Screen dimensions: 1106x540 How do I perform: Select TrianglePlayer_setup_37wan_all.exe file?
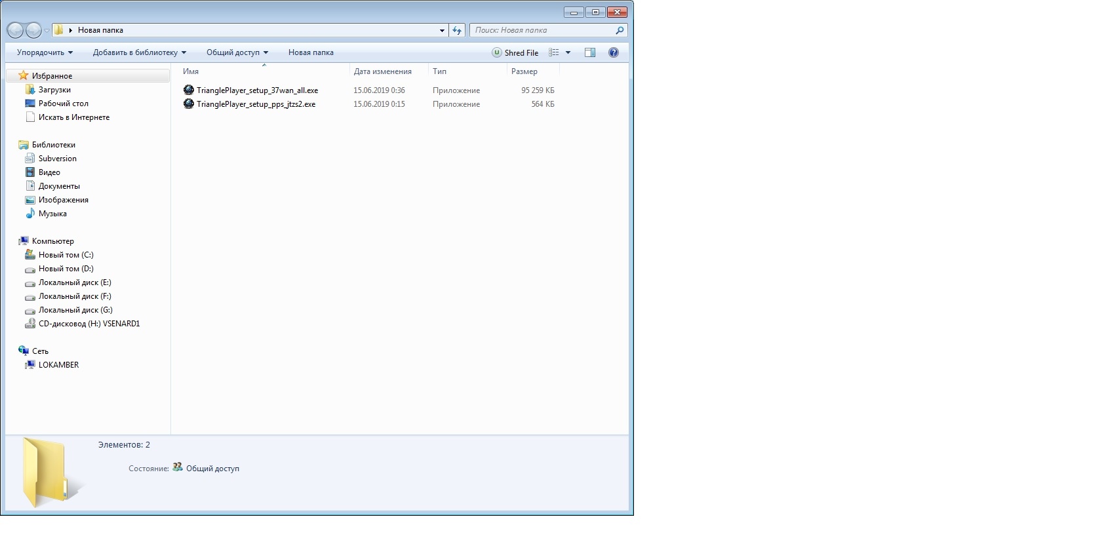click(x=257, y=90)
